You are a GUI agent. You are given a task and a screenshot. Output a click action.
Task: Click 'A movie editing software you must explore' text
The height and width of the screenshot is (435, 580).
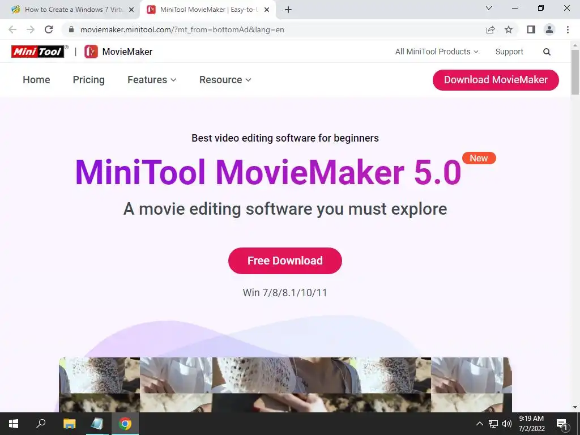click(285, 209)
